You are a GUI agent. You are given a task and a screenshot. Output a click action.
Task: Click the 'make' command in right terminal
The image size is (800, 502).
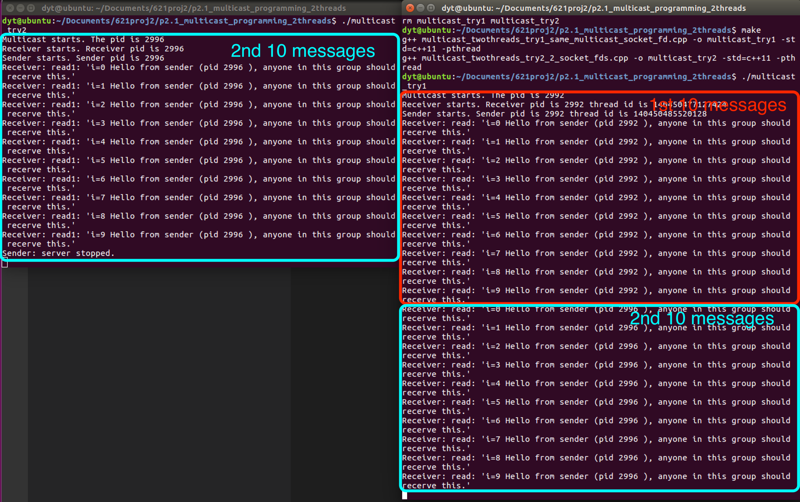751,30
